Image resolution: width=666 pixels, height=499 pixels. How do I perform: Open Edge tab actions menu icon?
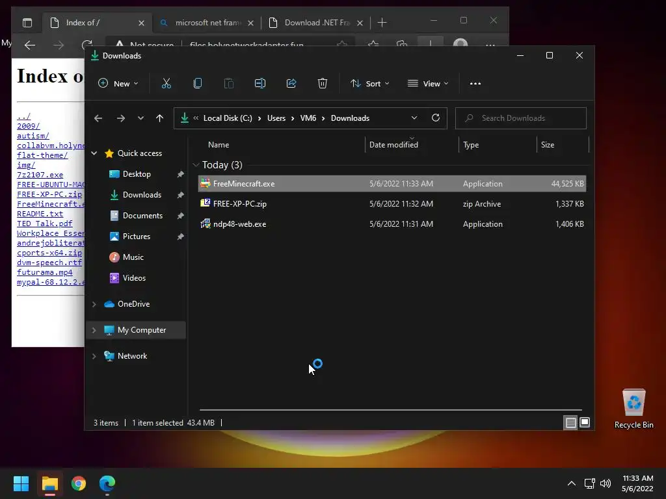27,23
